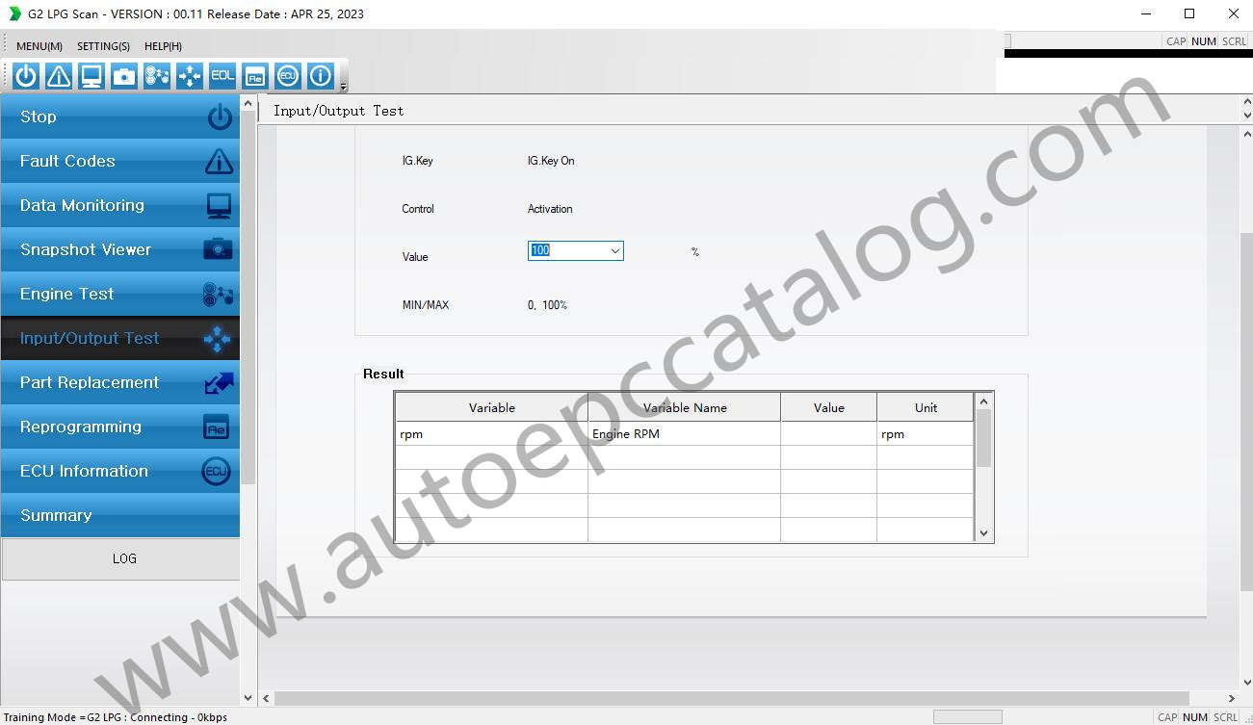Click the Result table scroll down arrow
This screenshot has width=1253, height=725.
click(x=983, y=532)
